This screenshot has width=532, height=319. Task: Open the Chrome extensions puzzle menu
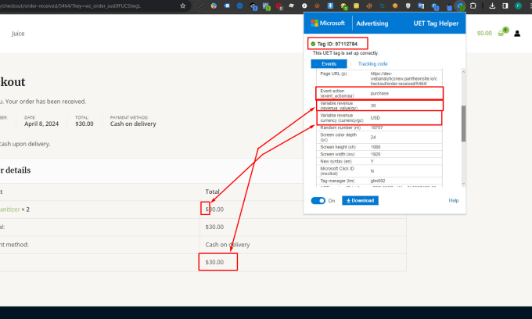pyautogui.click(x=473, y=5)
